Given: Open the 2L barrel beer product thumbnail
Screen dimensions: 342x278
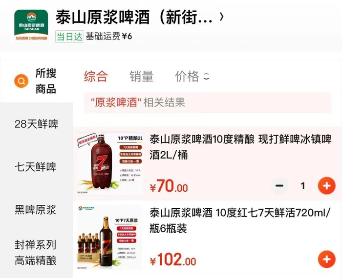Looking at the screenshot, I should [110, 163].
